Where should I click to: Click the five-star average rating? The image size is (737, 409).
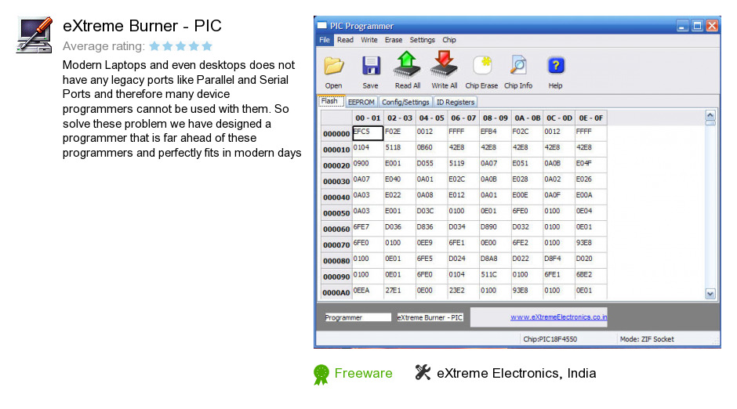[x=180, y=46]
